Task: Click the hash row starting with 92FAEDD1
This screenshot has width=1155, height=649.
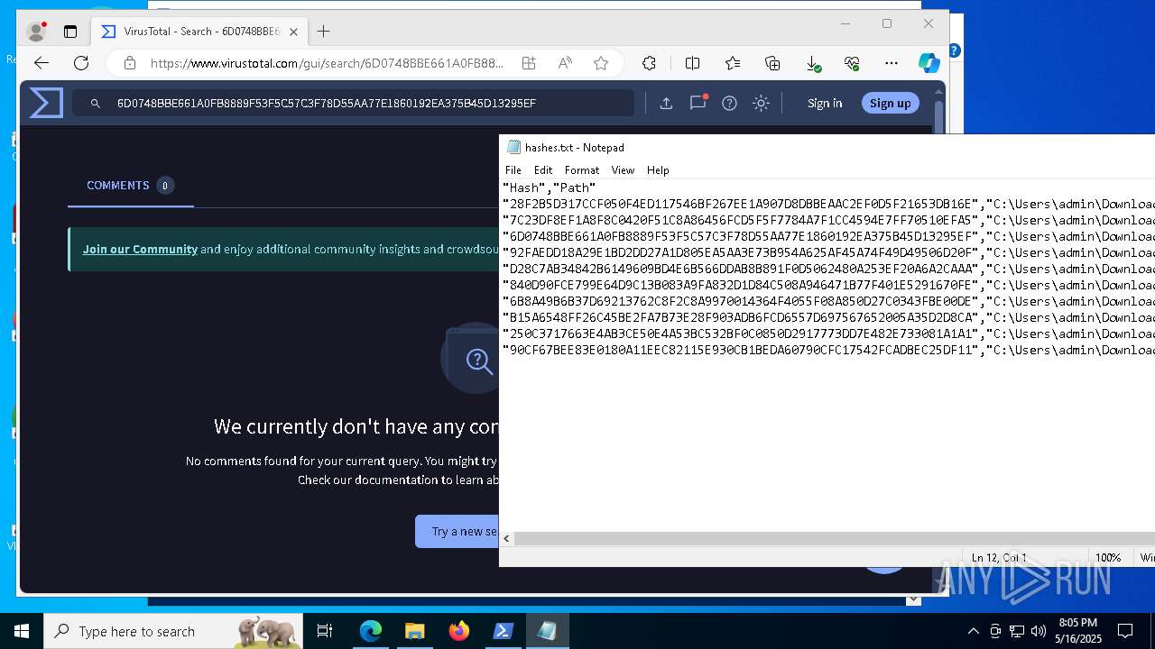Action: tap(828, 252)
